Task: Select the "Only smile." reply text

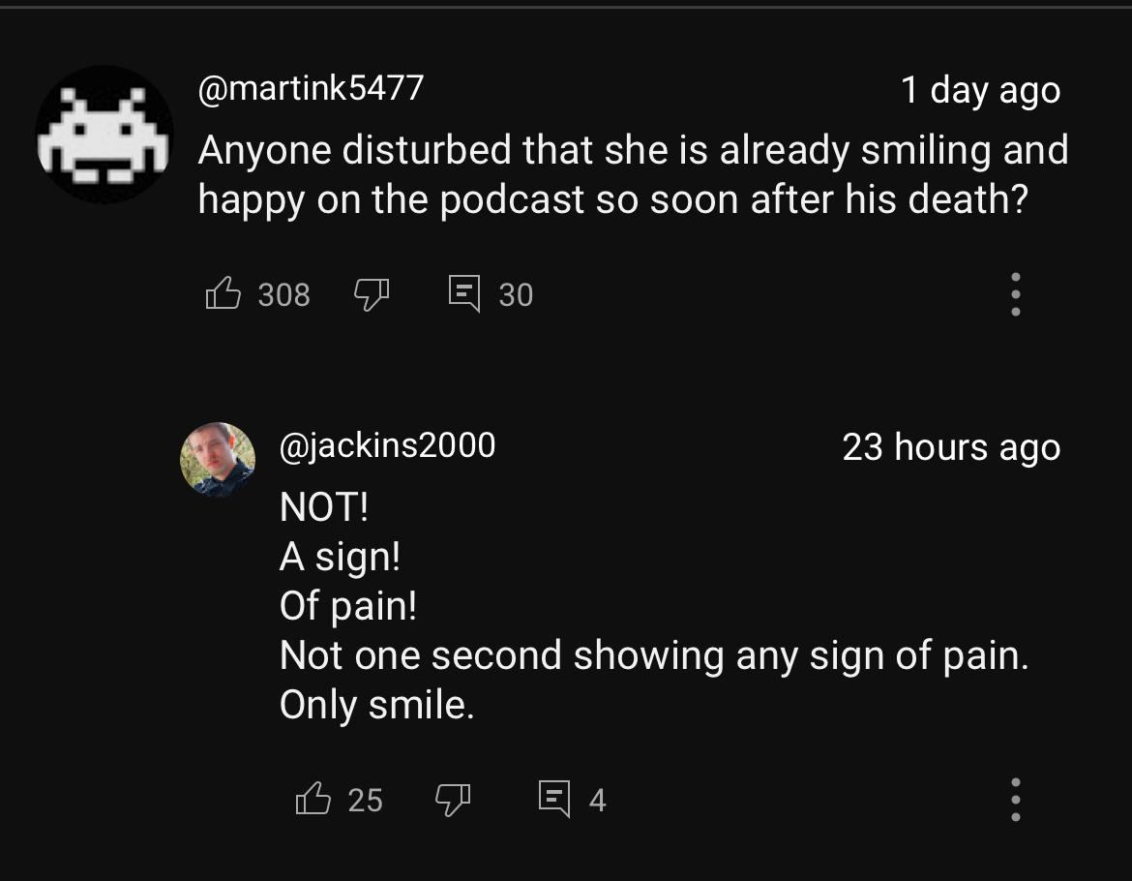Action: pos(376,705)
